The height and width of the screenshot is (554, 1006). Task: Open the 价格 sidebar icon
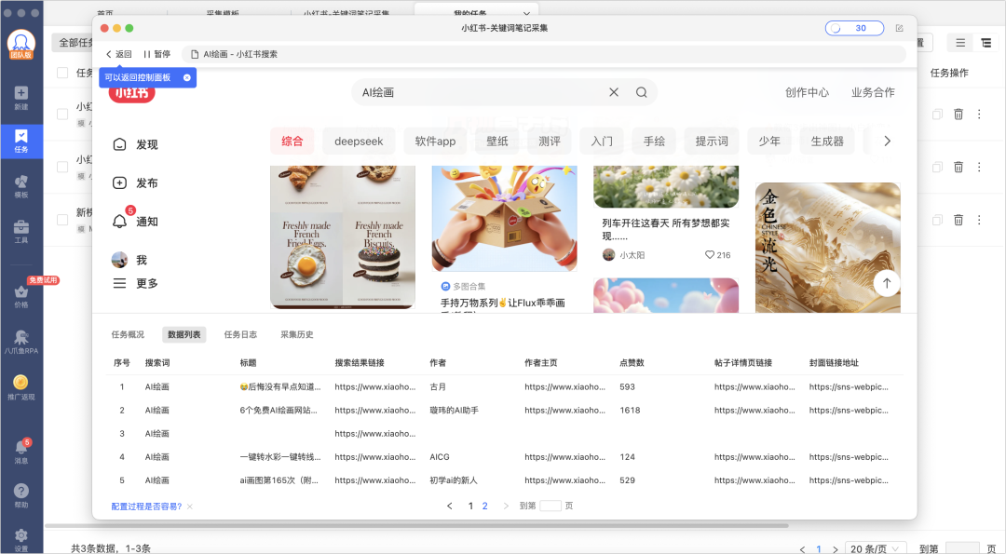[x=21, y=296]
